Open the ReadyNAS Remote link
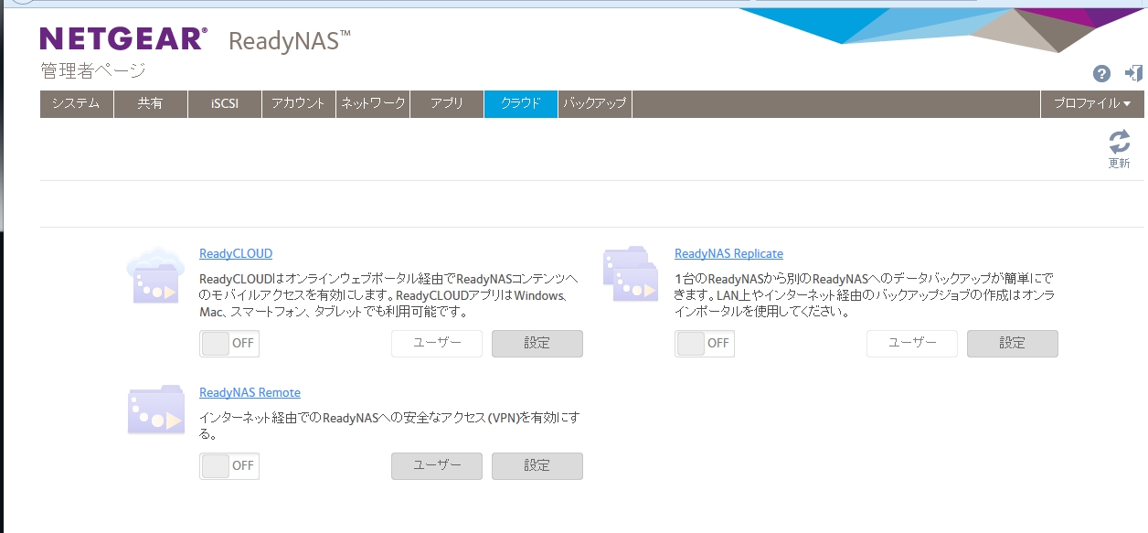Viewport: 1148px width, 533px height. (x=250, y=393)
